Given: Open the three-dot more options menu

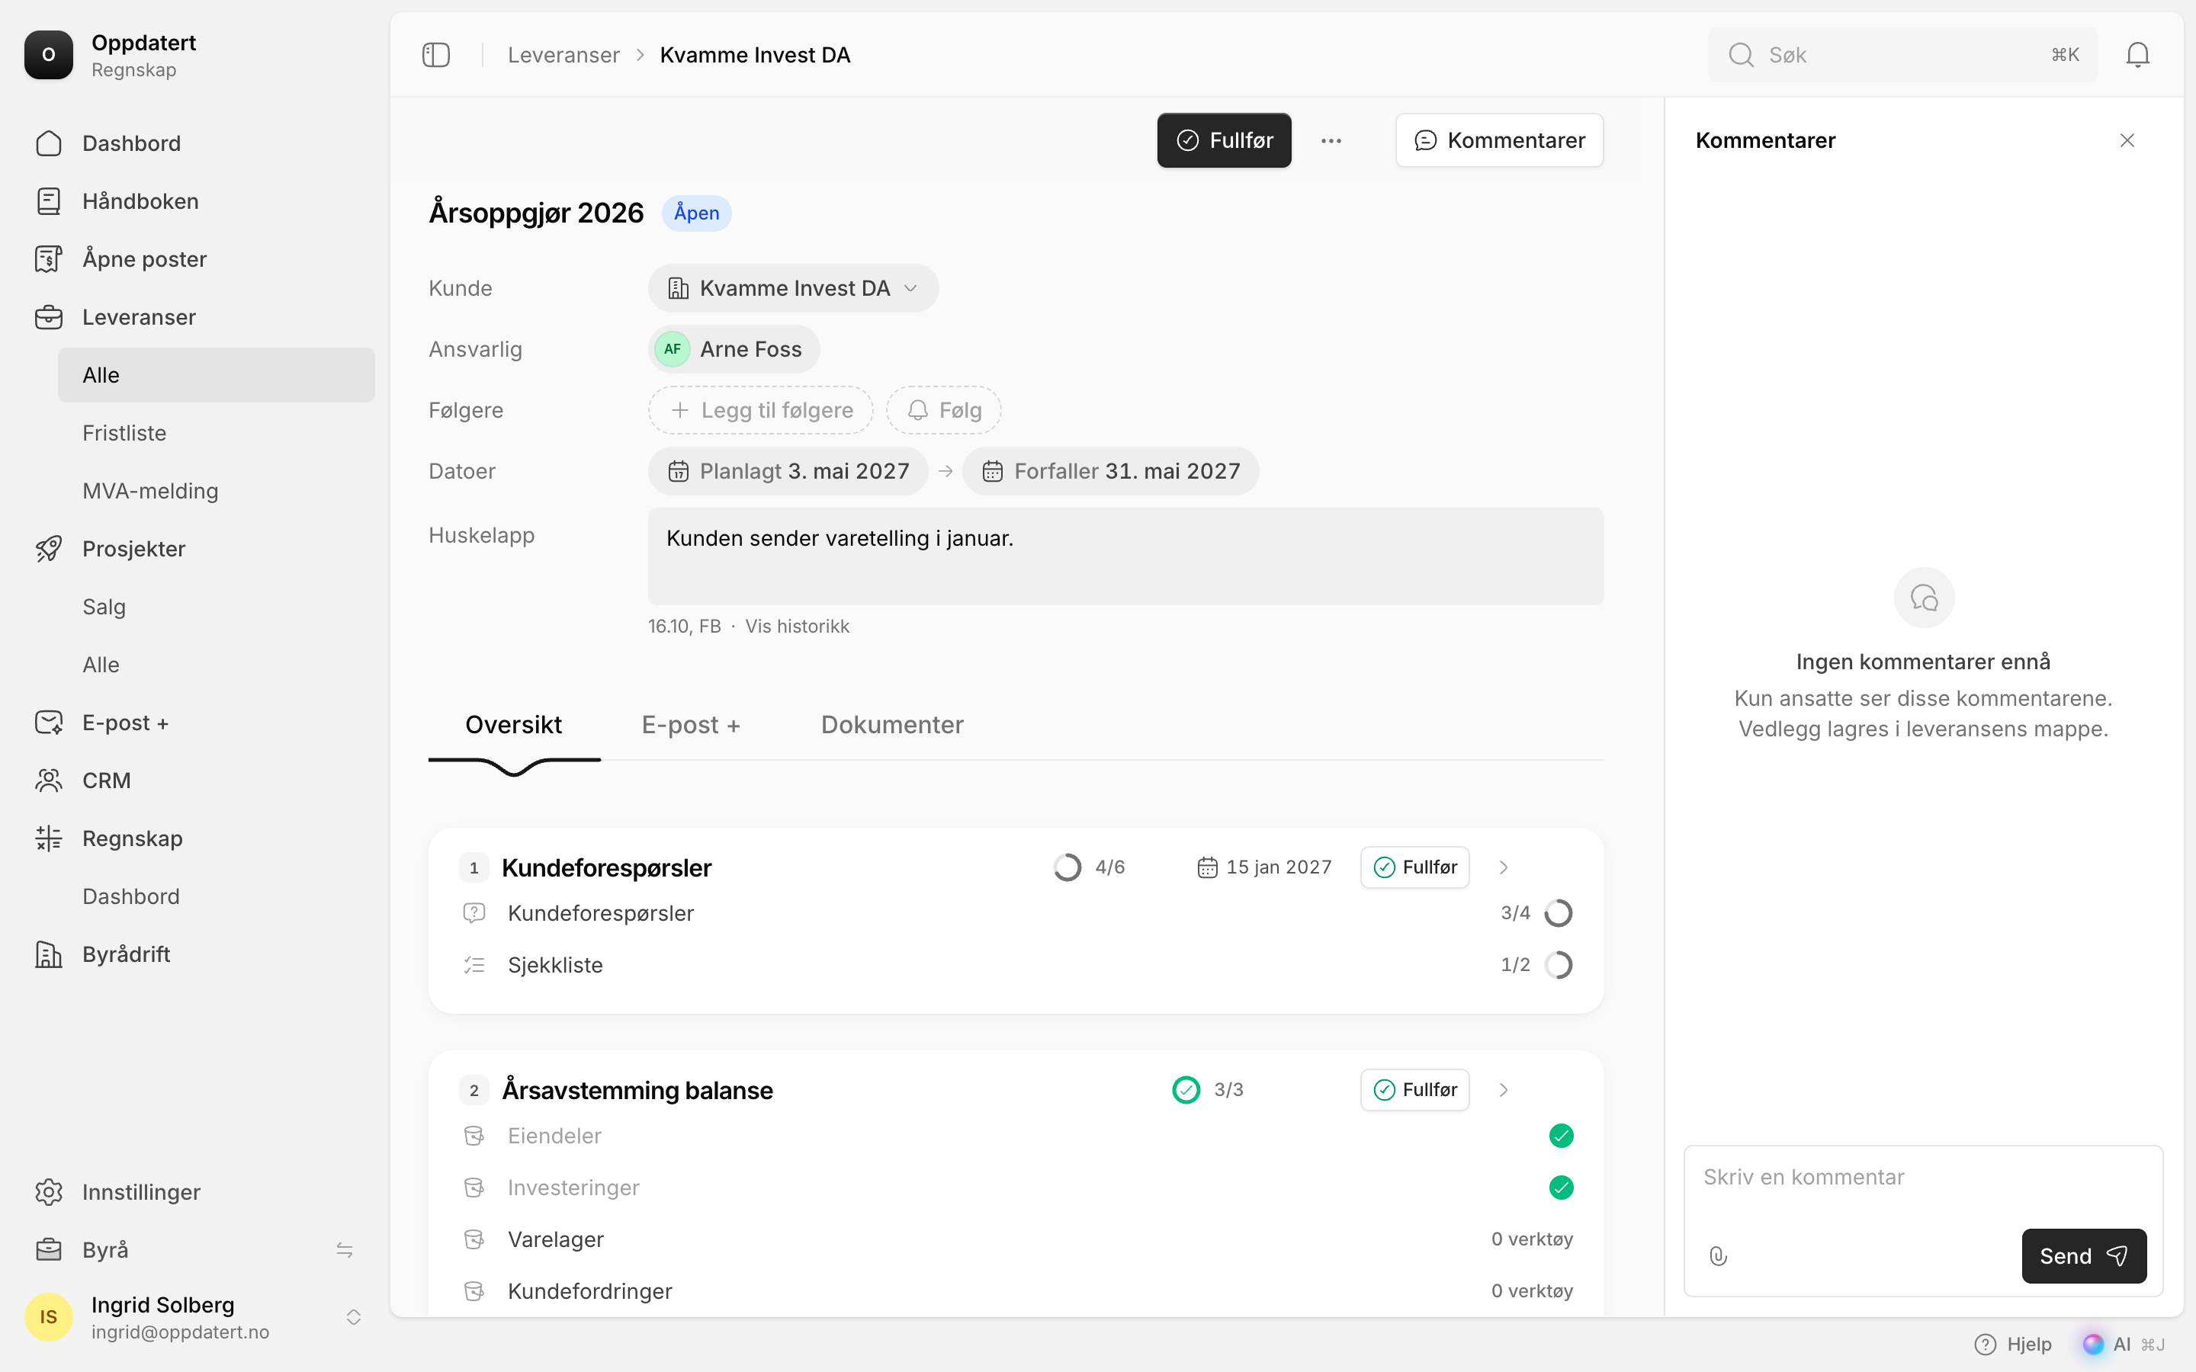Looking at the screenshot, I should pyautogui.click(x=1331, y=141).
